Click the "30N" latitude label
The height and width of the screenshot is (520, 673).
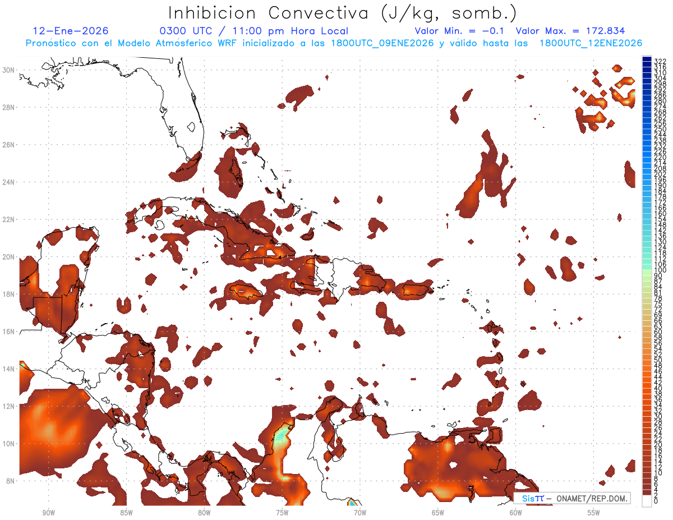[10, 70]
